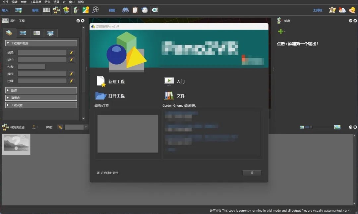The image size is (358, 214).
Task: Select the project properties crate tab
Action: click(x=9, y=33)
